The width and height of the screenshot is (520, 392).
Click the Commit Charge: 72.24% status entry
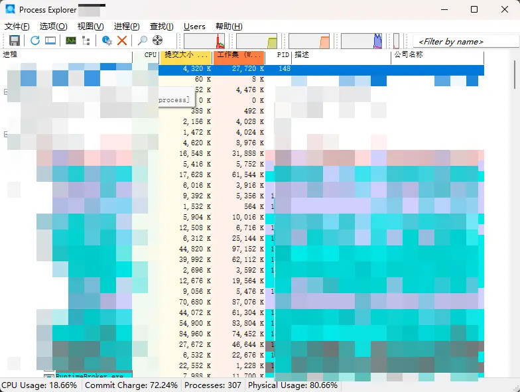(x=131, y=385)
